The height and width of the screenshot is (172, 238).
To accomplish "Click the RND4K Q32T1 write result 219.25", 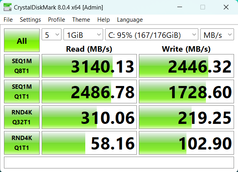I will 186,117.
